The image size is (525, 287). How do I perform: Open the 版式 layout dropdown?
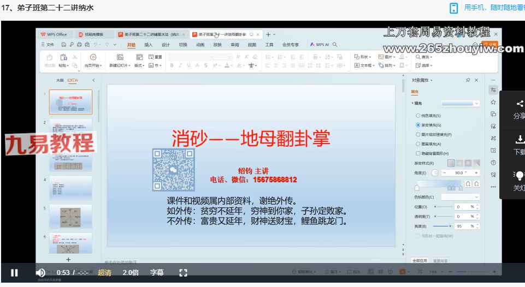click(x=139, y=65)
